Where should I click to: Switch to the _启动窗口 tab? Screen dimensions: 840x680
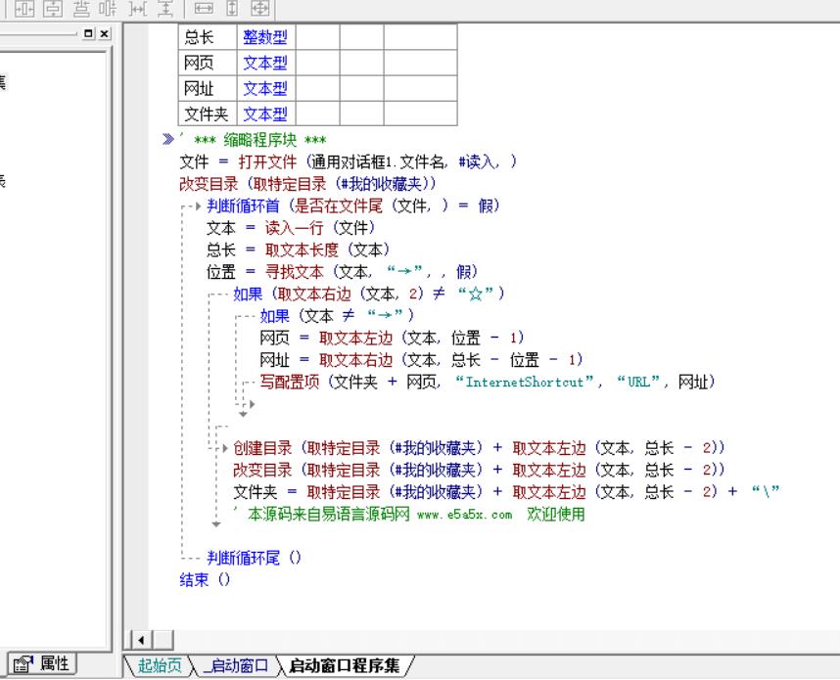click(x=235, y=666)
